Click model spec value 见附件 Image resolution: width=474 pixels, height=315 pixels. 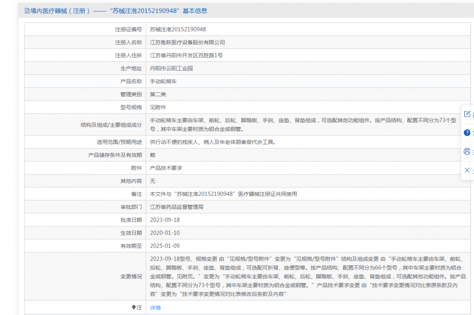158,107
